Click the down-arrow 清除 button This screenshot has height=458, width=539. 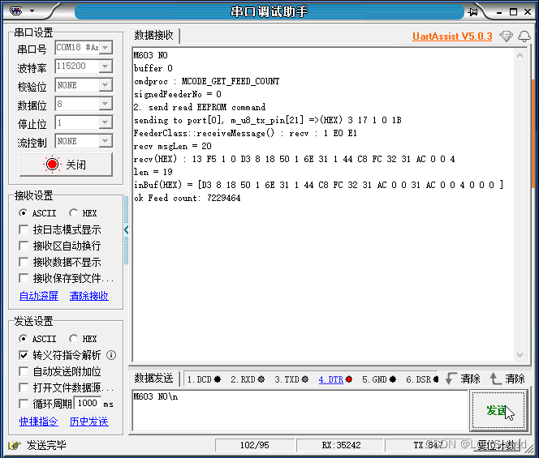[x=463, y=379]
